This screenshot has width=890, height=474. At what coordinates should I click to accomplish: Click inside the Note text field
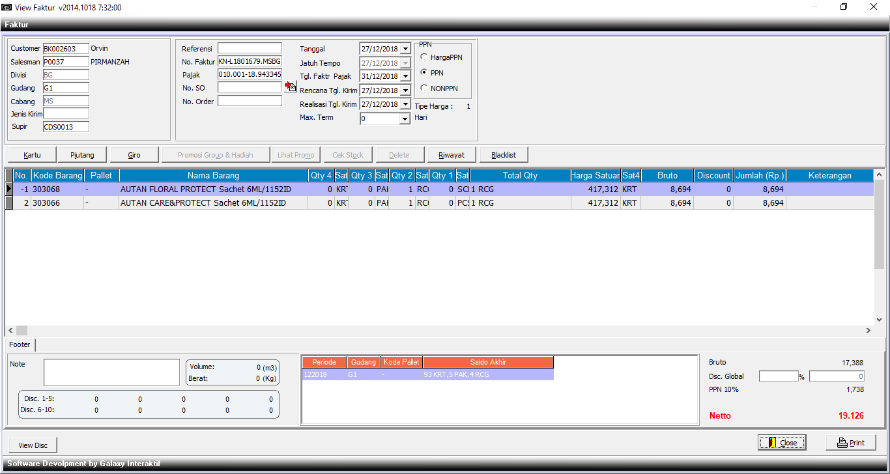[x=111, y=372]
